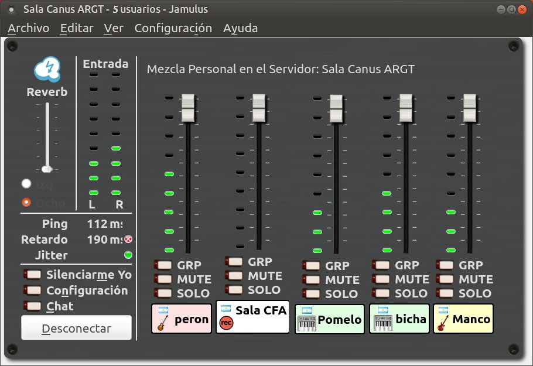Open the Editar menu

click(77, 28)
